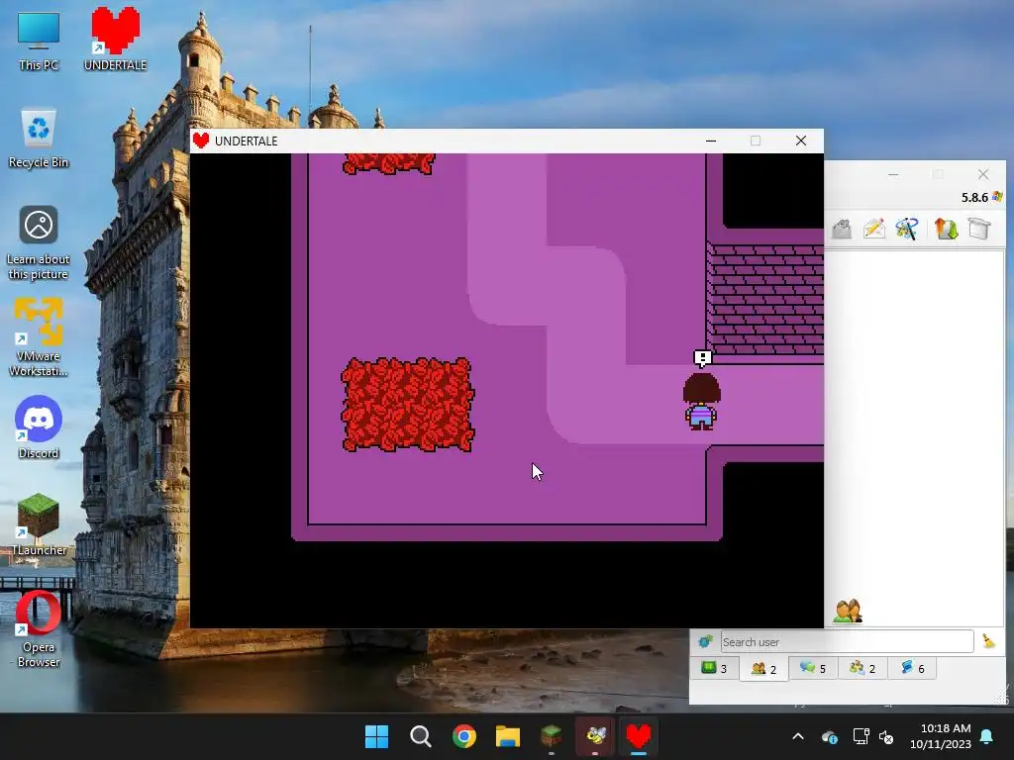Open Google Chrome from the taskbar

coord(463,736)
